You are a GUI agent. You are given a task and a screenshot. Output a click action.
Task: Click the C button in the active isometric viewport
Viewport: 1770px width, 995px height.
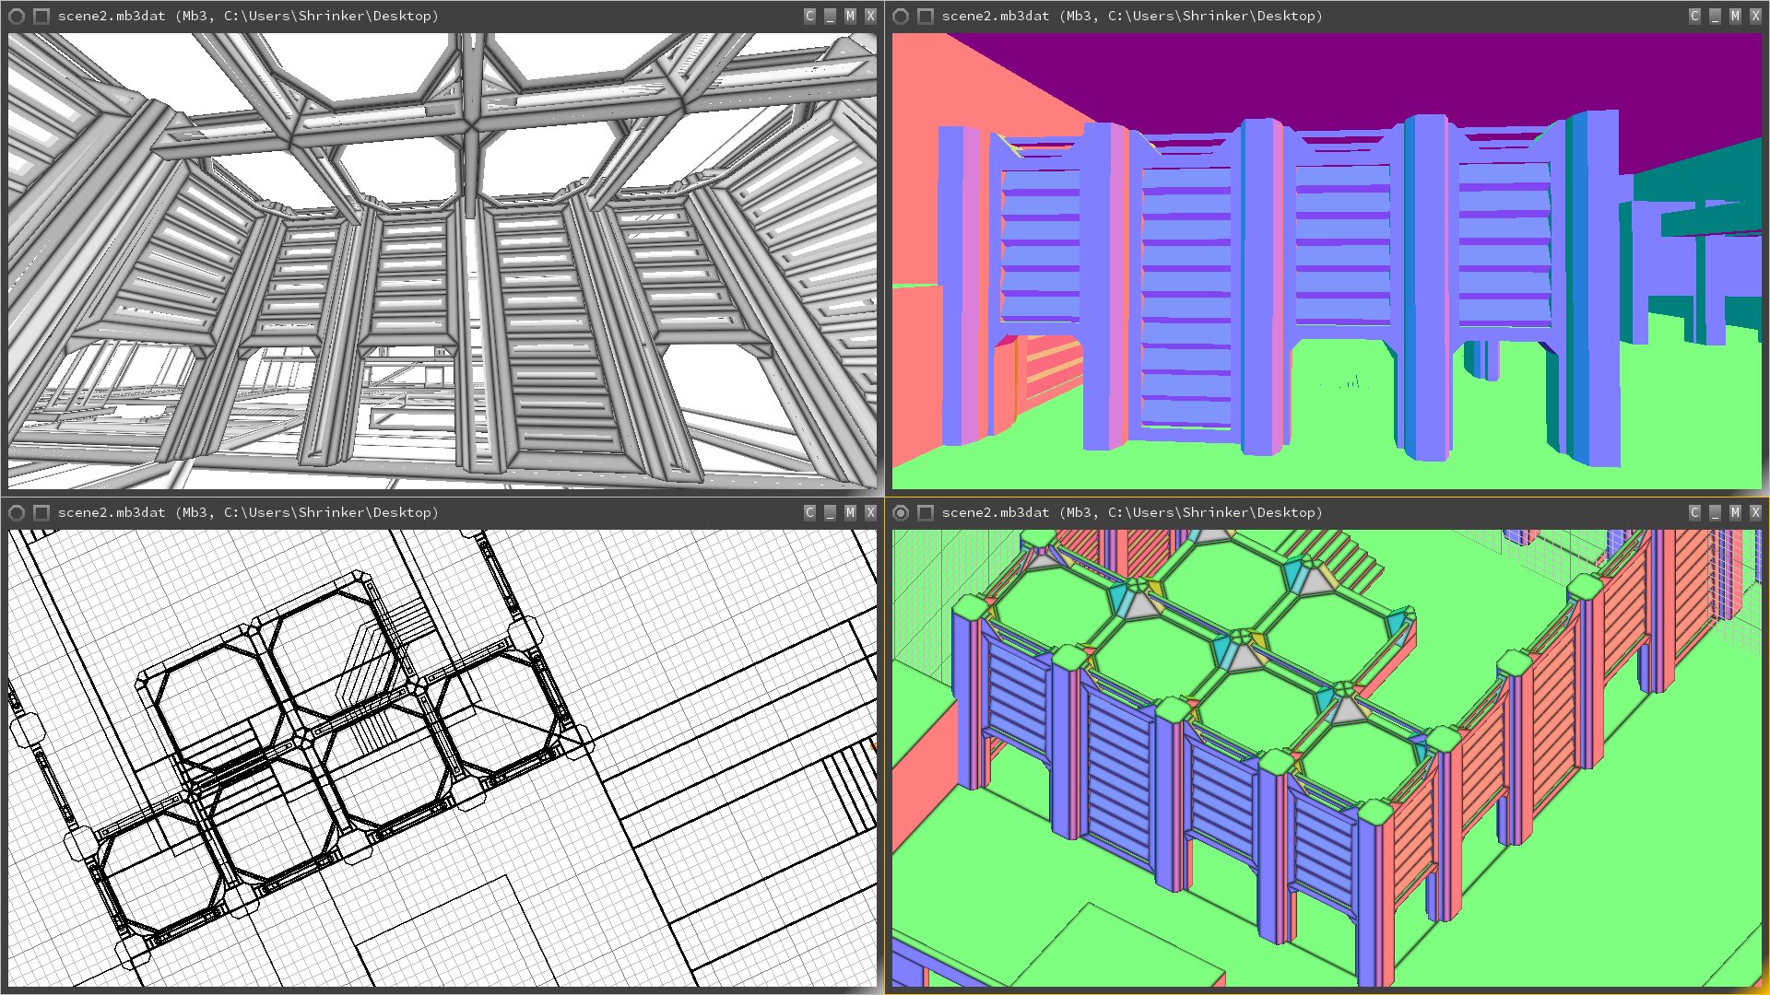1694,512
